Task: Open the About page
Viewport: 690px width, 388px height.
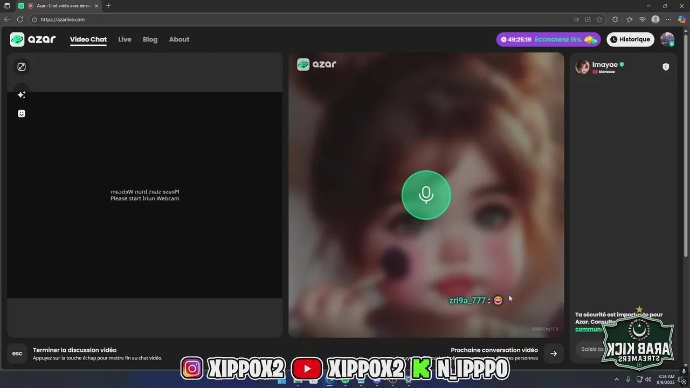Action: (179, 39)
